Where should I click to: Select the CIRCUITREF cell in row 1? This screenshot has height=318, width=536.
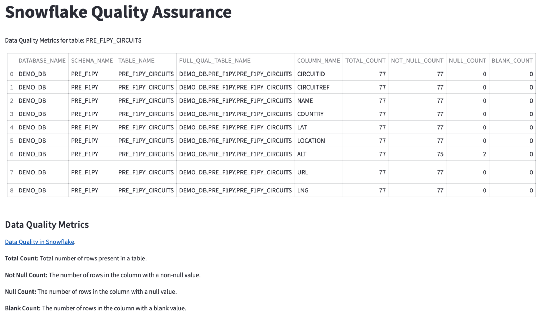tap(313, 87)
